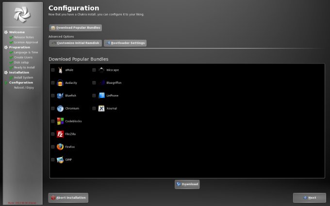Click the FileZilla icon
The image size is (330, 206).
point(60,134)
